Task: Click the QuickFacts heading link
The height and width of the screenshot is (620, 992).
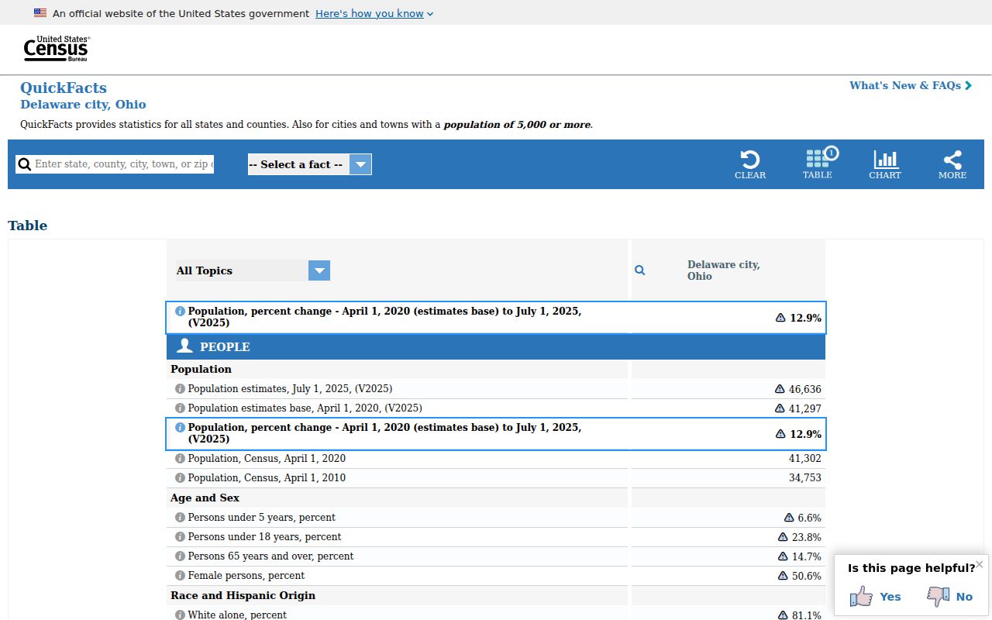Action: [x=64, y=88]
